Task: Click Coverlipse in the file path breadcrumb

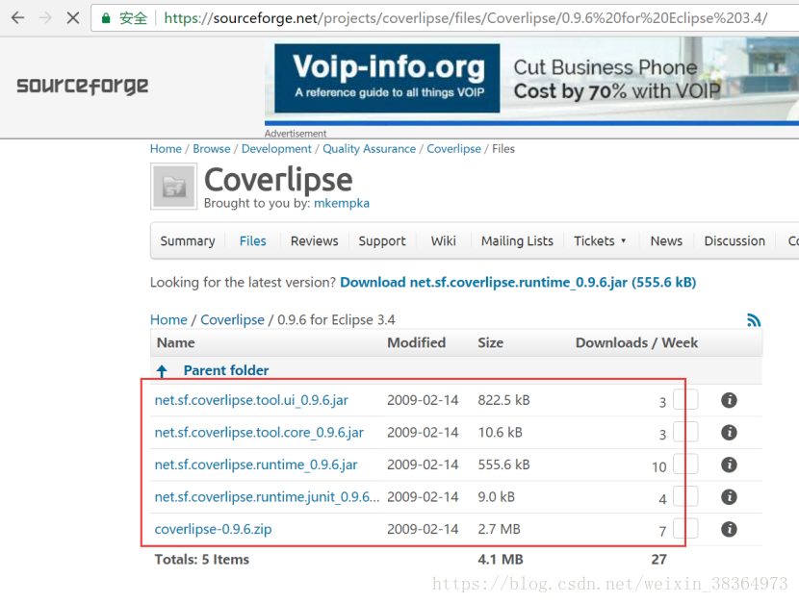Action: [x=232, y=319]
